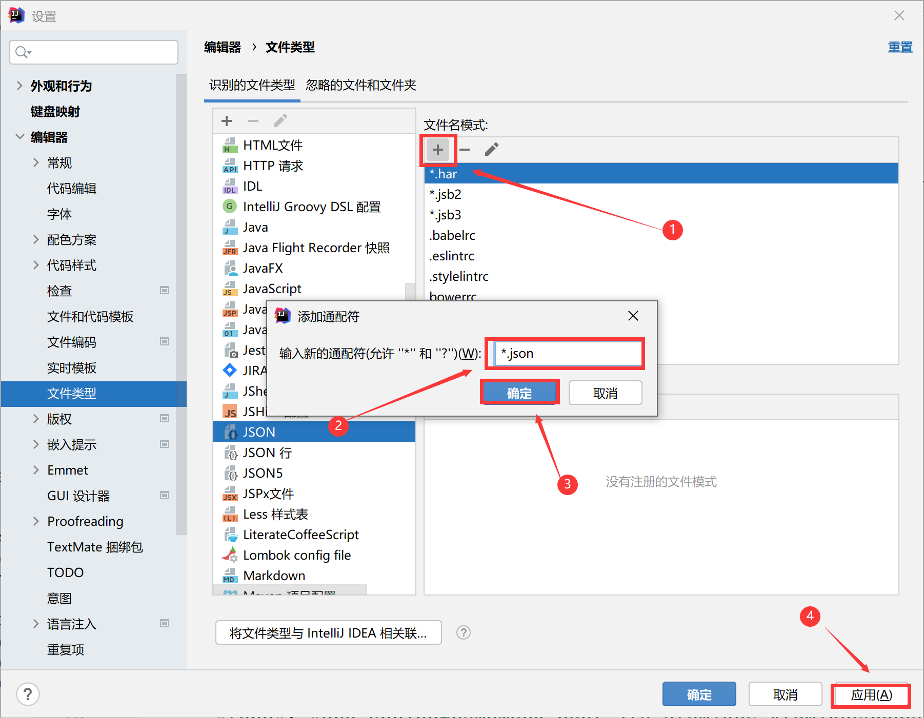The width and height of the screenshot is (924, 718).
Task: Open 键盘映射 settings page
Action: [55, 112]
